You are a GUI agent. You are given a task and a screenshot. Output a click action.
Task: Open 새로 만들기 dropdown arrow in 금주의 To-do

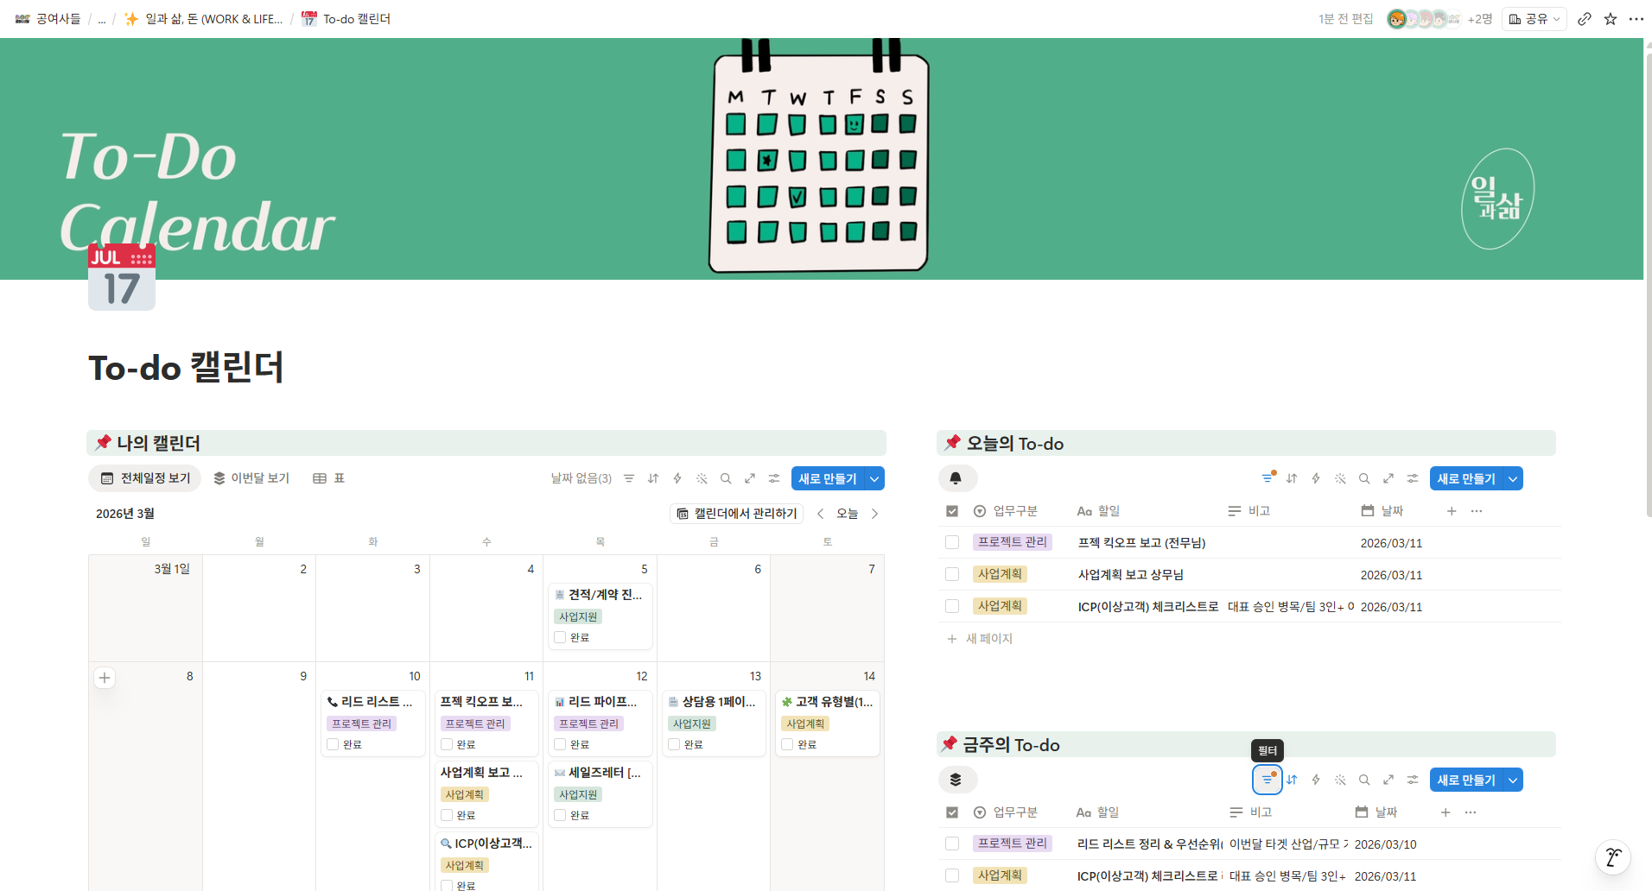pos(1513,780)
